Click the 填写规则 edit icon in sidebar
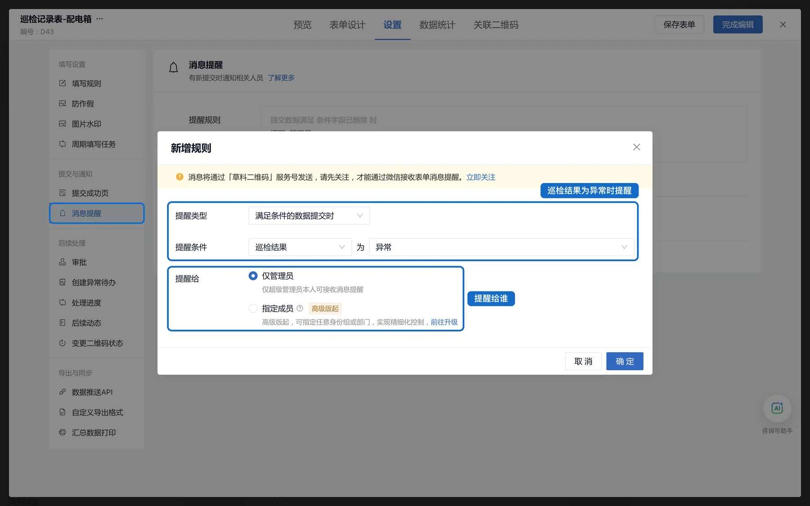This screenshot has height=506, width=810. (63, 83)
